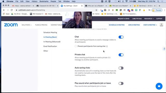Toggle off the Chat setting switch
The image size is (166, 93).
pyautogui.click(x=121, y=37)
